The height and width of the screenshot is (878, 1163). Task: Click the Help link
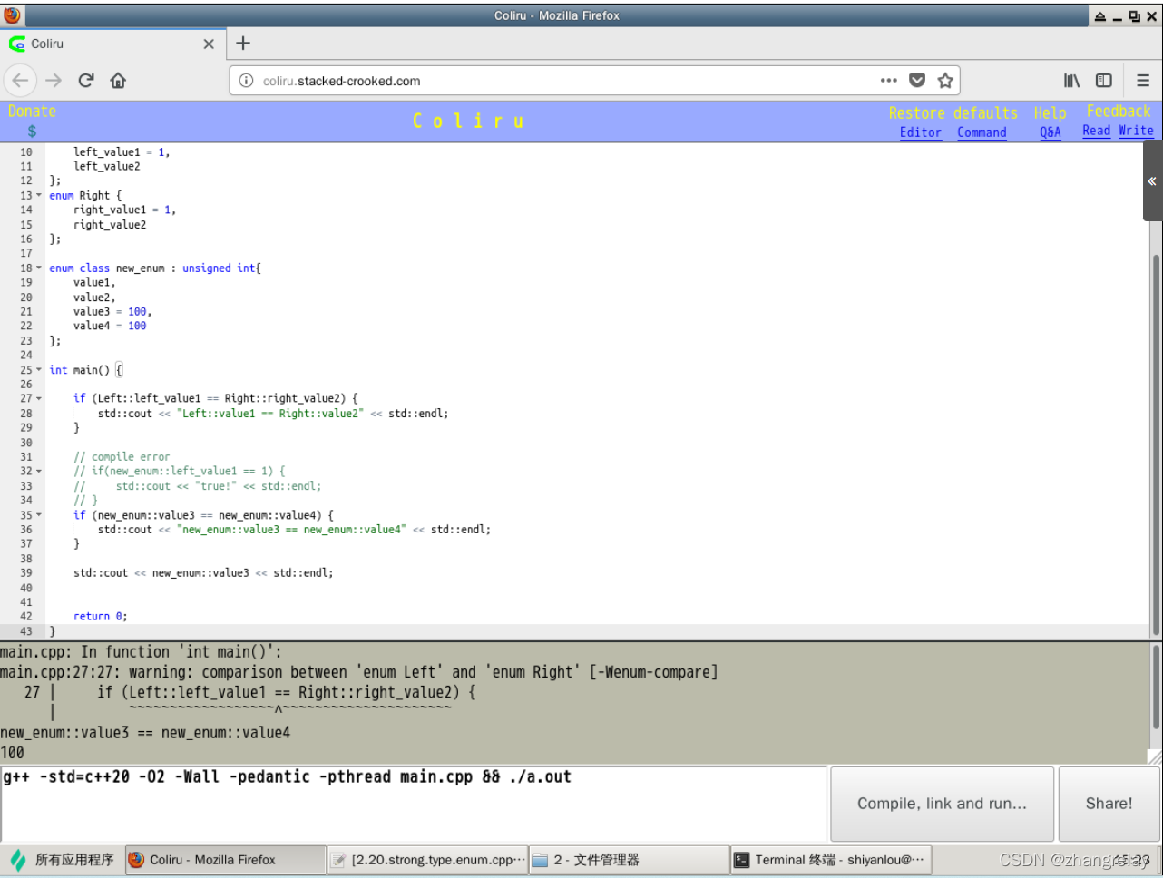click(1050, 113)
